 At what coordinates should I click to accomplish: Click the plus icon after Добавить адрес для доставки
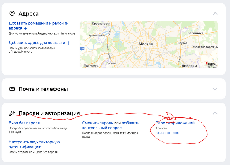68,43
